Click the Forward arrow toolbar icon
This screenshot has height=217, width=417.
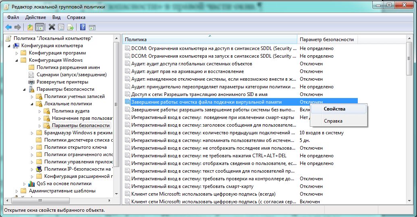18,27
